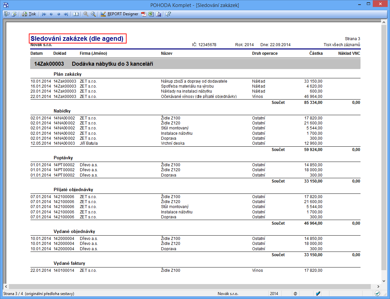Viewport: 390px width, 299px height.
Task: Activate the context help pointer icon
Action: pyautogui.click(x=168, y=14)
